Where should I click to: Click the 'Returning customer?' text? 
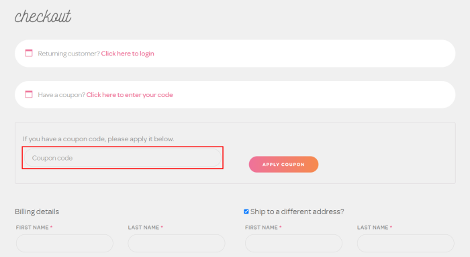click(x=68, y=54)
